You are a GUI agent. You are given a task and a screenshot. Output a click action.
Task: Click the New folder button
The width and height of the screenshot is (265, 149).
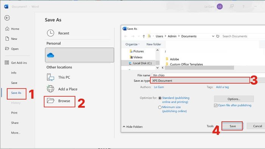[154, 44]
